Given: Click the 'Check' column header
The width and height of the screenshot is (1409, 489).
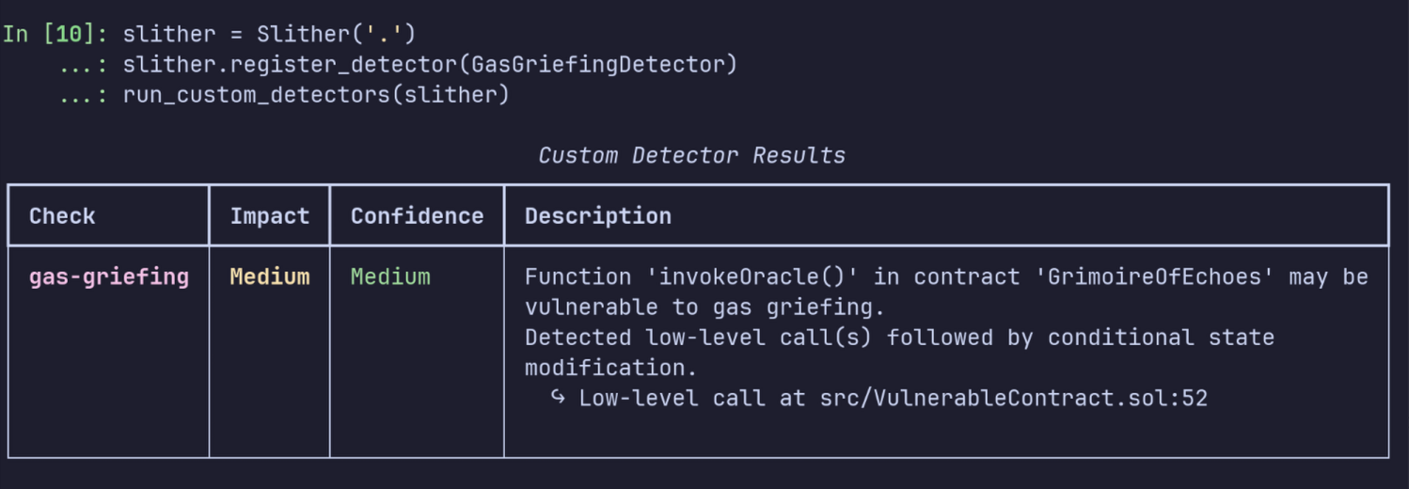Looking at the screenshot, I should pos(62,215).
